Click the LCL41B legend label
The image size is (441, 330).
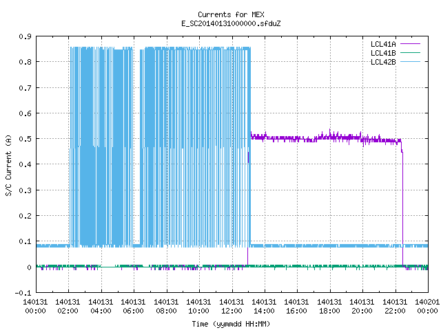[x=383, y=53]
